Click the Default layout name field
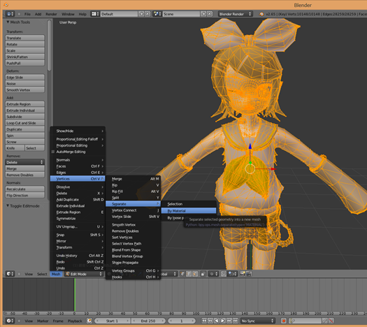367x327 pixels. click(119, 14)
